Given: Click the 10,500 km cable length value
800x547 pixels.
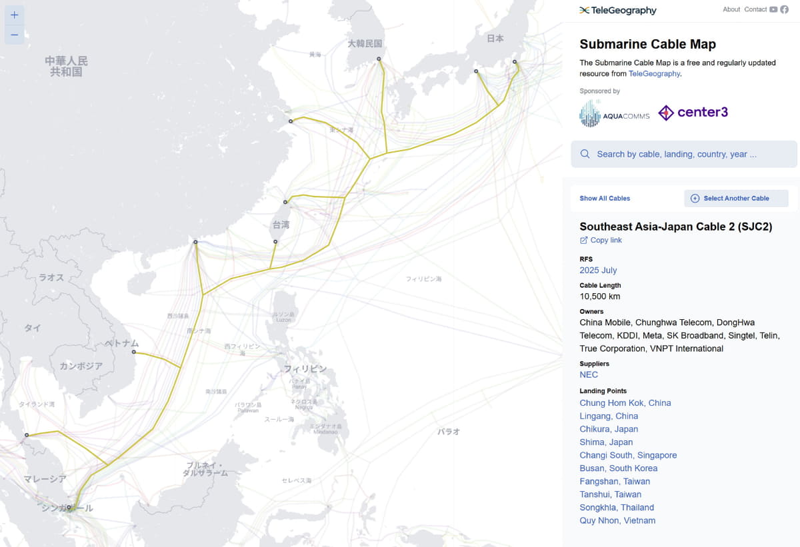Looking at the screenshot, I should point(600,296).
